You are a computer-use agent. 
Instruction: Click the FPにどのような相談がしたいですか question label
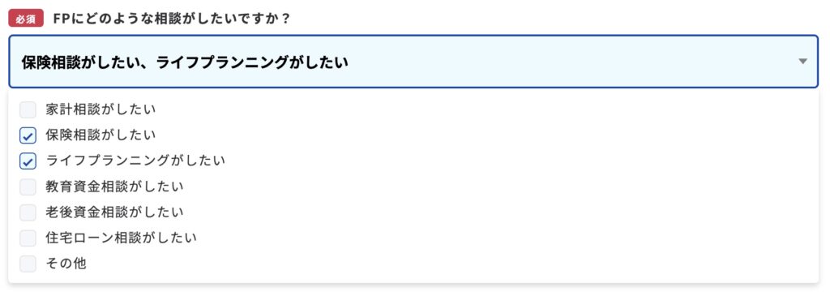[x=172, y=19]
